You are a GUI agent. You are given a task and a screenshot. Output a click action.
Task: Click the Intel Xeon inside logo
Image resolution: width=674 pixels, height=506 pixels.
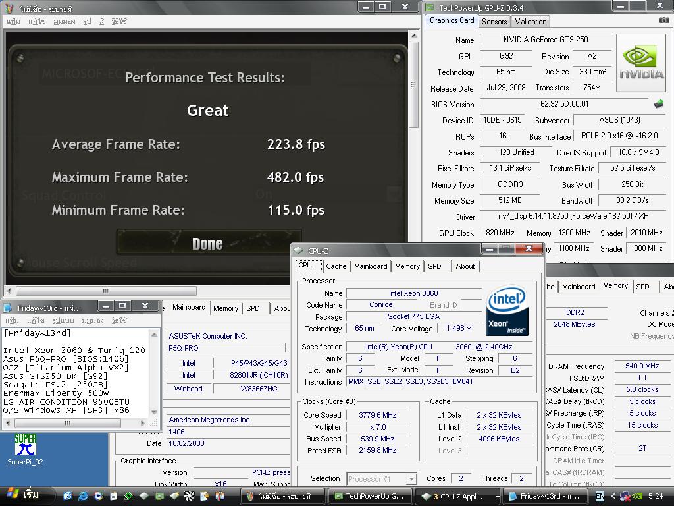(x=507, y=310)
